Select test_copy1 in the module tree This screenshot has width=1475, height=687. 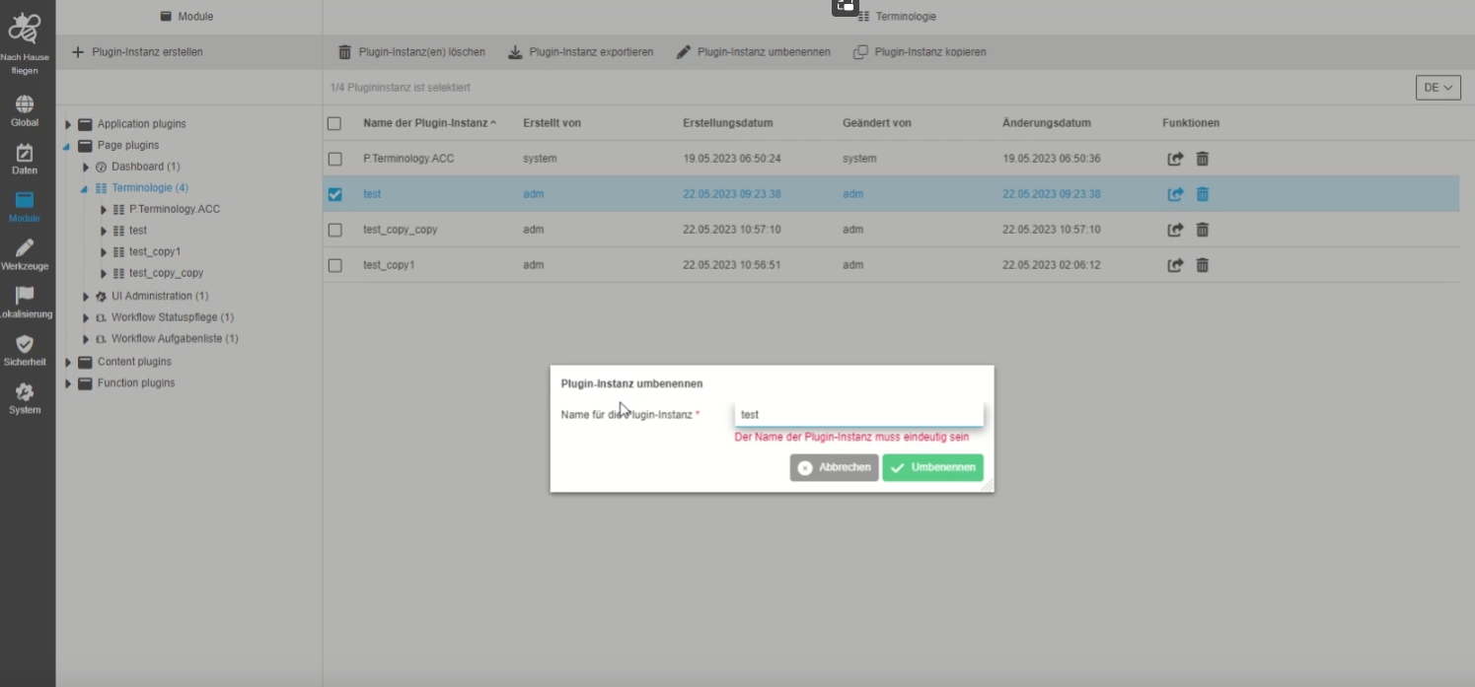(155, 252)
